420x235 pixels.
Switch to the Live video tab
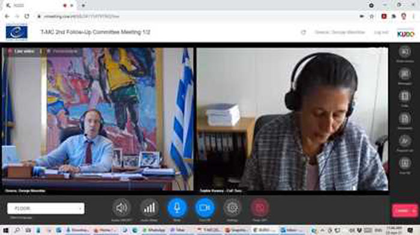click(22, 51)
